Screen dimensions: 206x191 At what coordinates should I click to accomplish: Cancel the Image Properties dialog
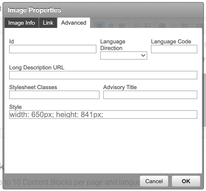click(154, 181)
